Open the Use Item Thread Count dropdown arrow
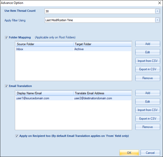This screenshot has width=163, height=157. (157, 11)
